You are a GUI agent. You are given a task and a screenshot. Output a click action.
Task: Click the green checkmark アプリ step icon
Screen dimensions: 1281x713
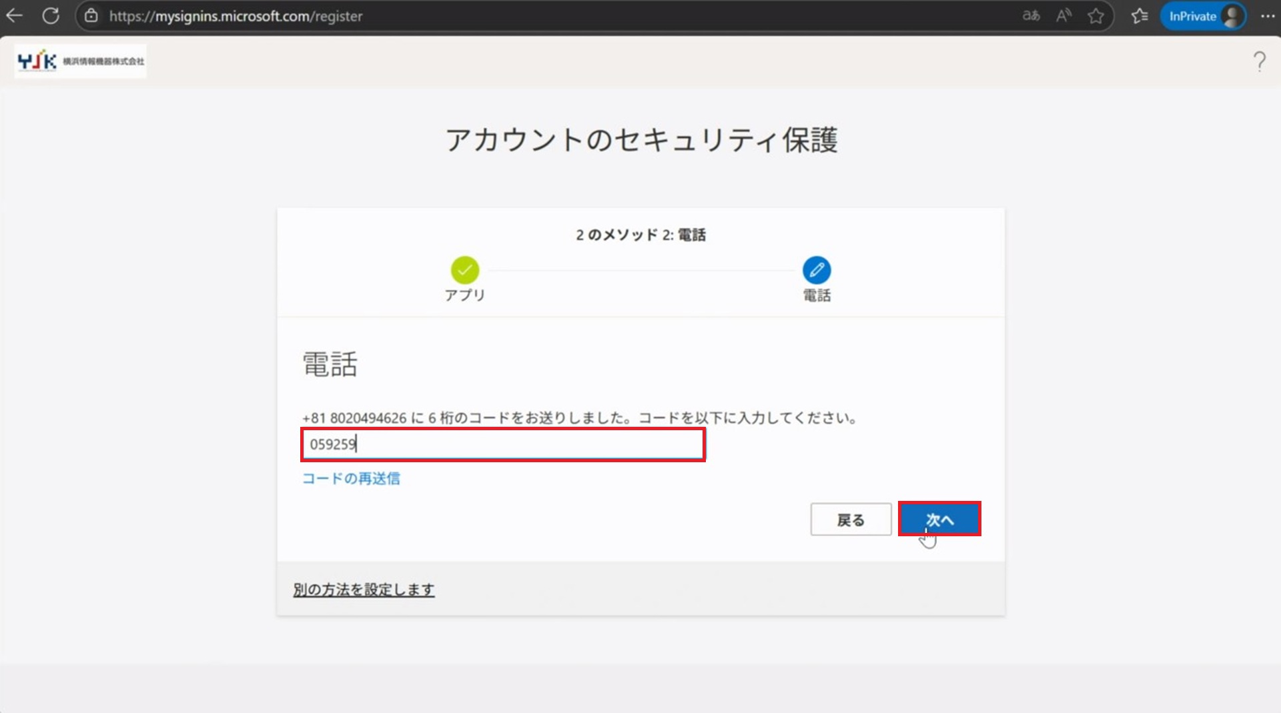(x=465, y=270)
